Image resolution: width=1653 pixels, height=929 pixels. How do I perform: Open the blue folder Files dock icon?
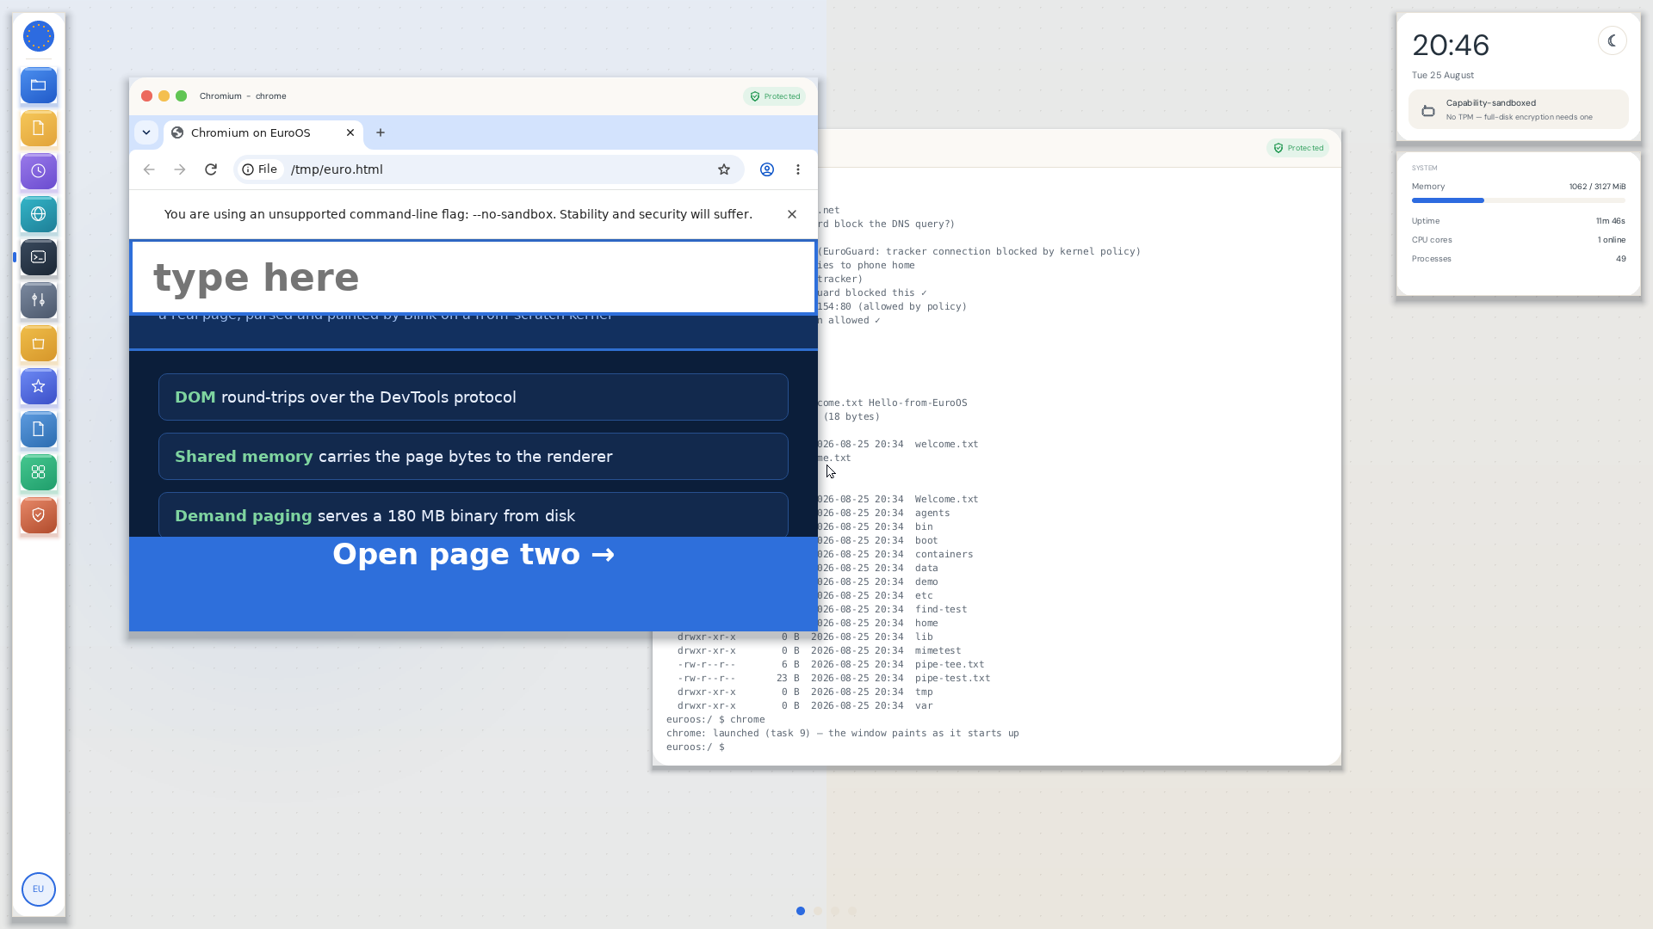pyautogui.click(x=39, y=85)
